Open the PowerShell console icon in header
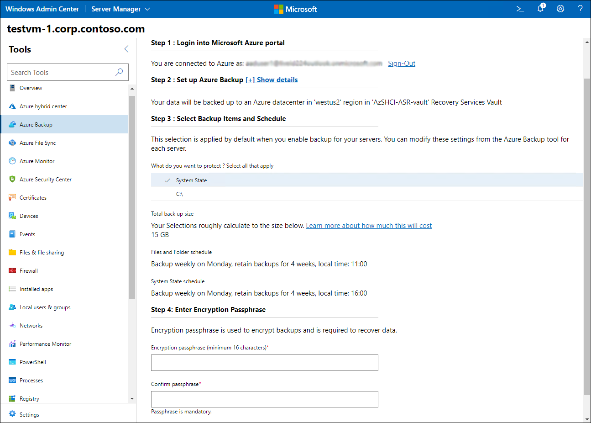Viewport: 591px width, 423px height. tap(520, 9)
